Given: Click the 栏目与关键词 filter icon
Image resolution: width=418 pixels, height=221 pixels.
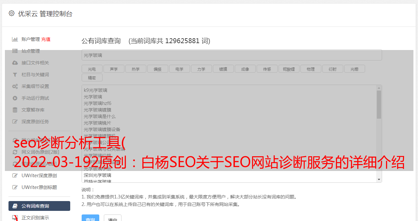Looking at the screenshot, I should point(15,75).
